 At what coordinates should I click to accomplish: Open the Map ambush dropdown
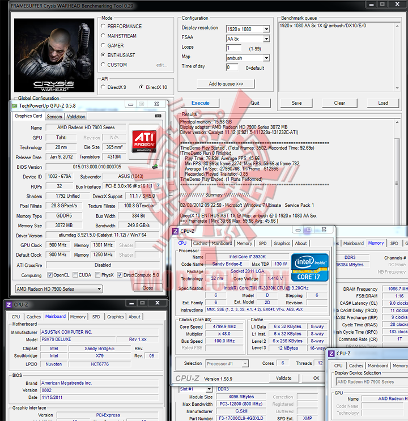(x=266, y=58)
